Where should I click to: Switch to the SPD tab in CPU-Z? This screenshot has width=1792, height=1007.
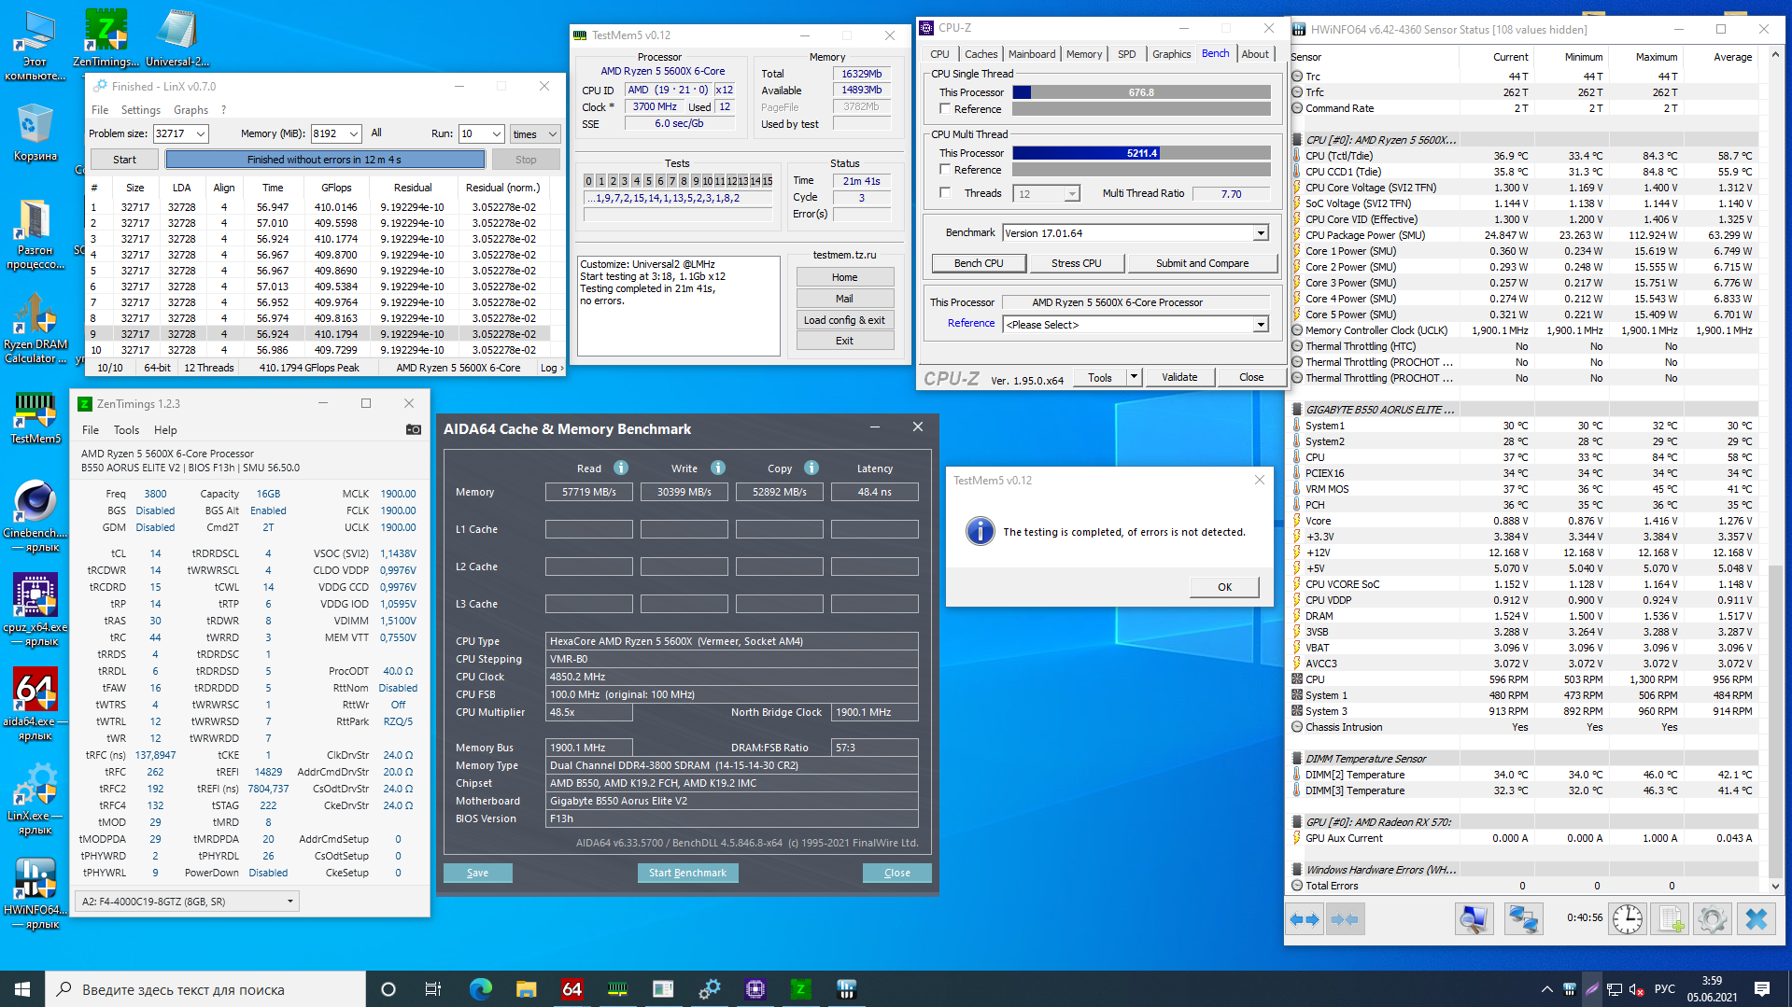point(1127,54)
